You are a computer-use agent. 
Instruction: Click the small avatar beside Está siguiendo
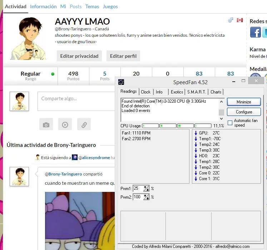pos(38,157)
